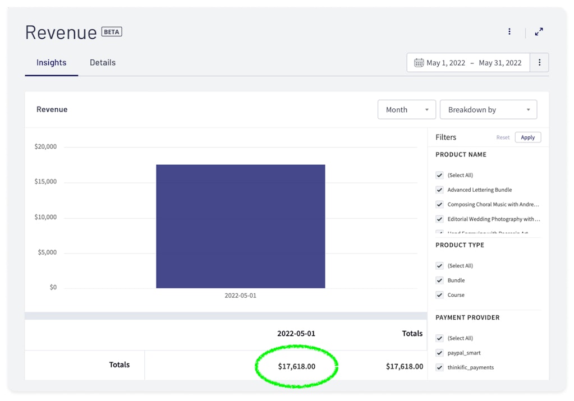Image resolution: width=574 pixels, height=401 pixels.
Task: Click the 2022-05-01 revenue bar
Action: [x=240, y=224]
